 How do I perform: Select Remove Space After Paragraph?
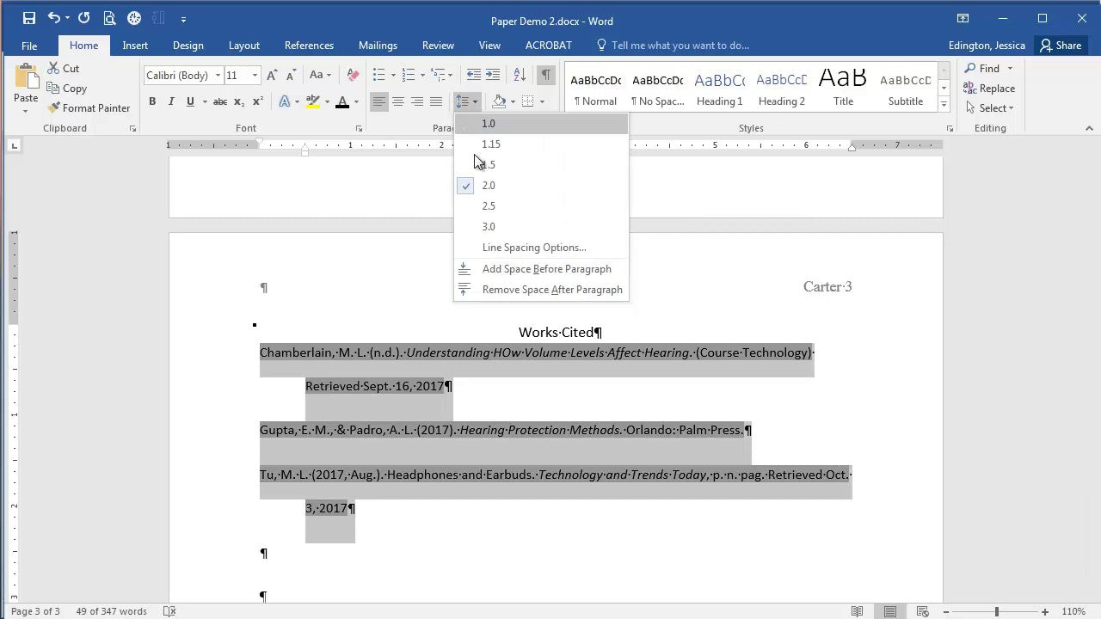coord(551,290)
